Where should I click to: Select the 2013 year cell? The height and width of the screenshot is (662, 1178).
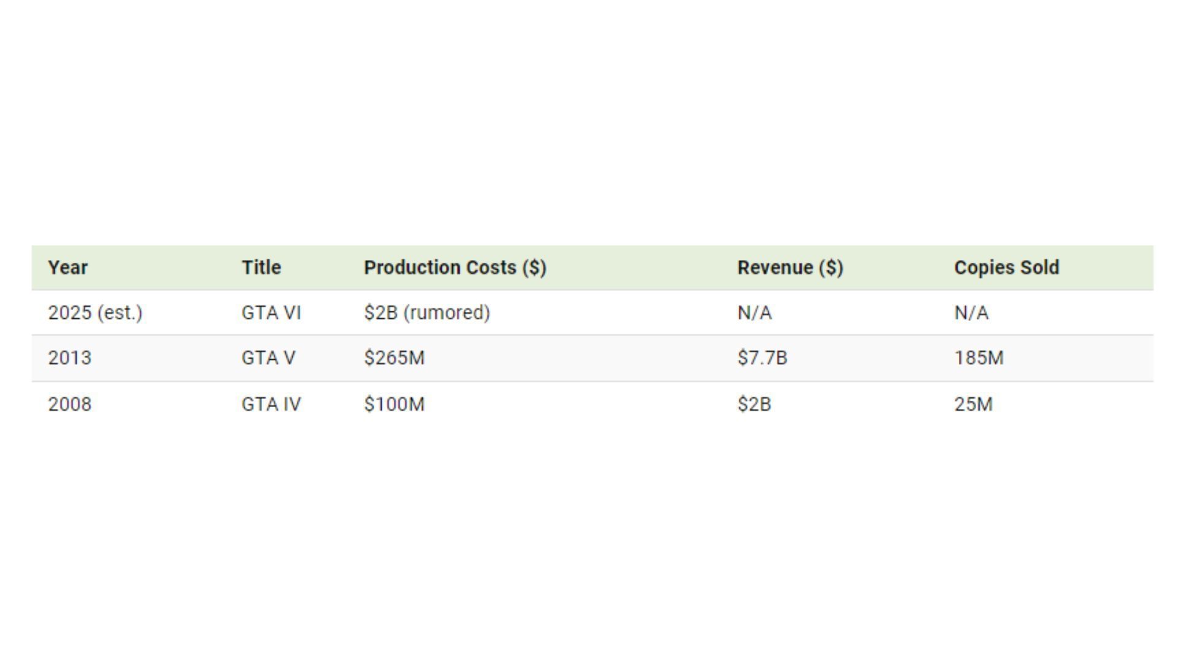coord(70,358)
